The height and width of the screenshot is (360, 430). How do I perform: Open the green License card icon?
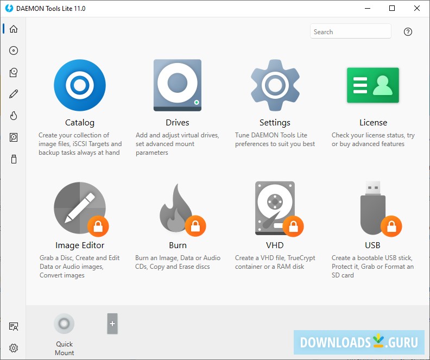[x=373, y=85]
